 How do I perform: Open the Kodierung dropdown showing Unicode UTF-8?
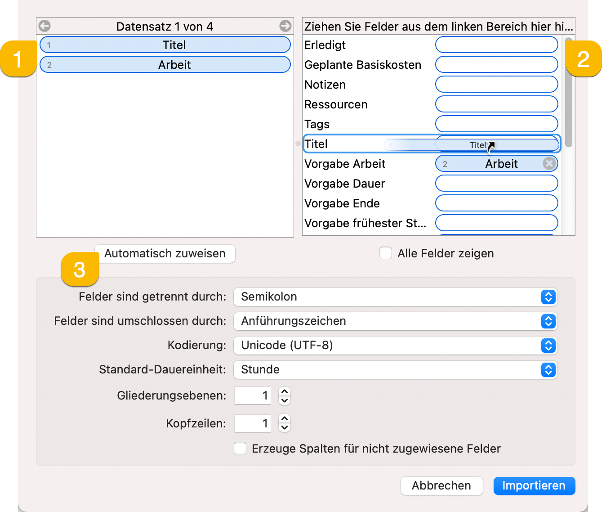[547, 346]
